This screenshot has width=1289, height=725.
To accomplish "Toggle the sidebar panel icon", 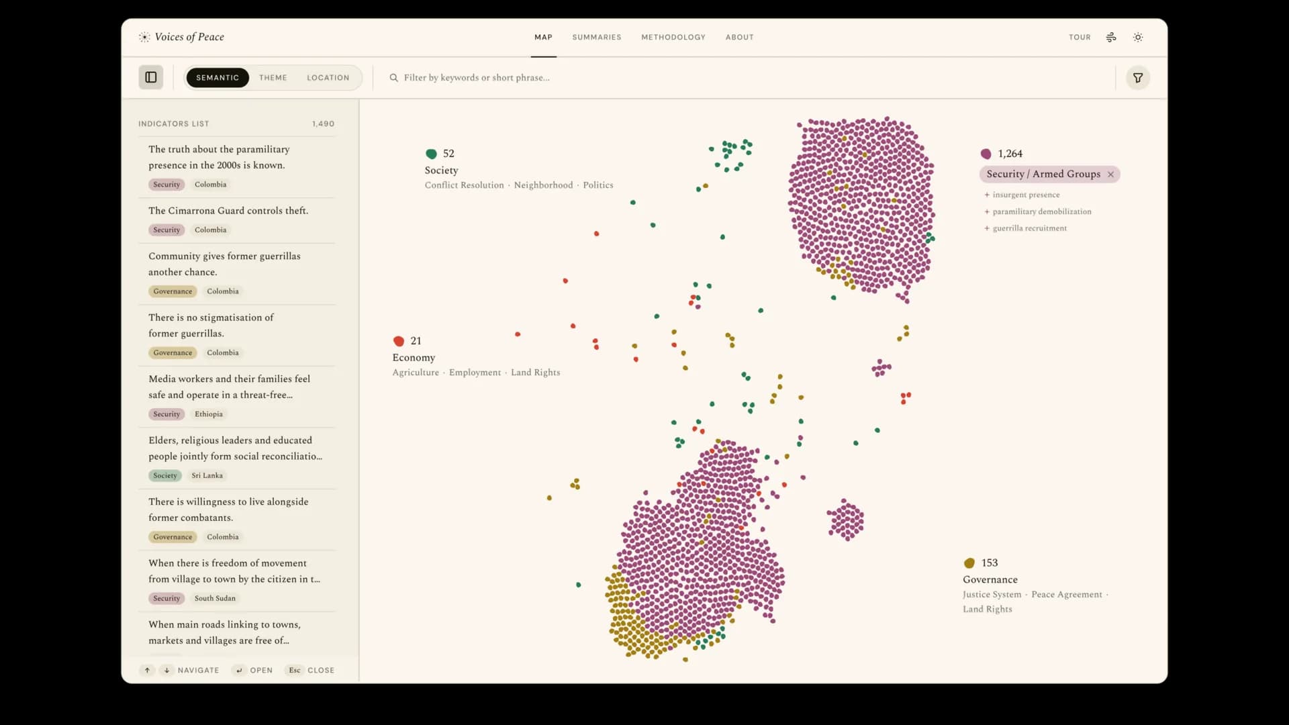I will (x=151, y=77).
